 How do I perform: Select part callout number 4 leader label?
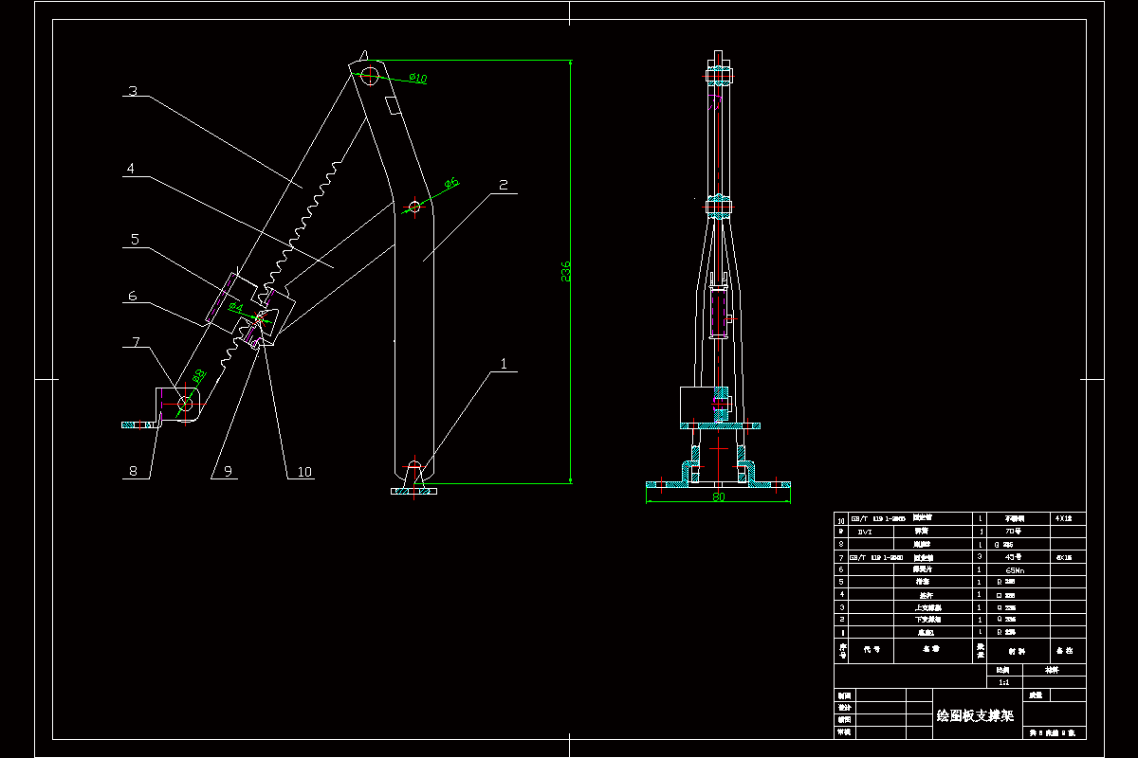pyautogui.click(x=133, y=170)
